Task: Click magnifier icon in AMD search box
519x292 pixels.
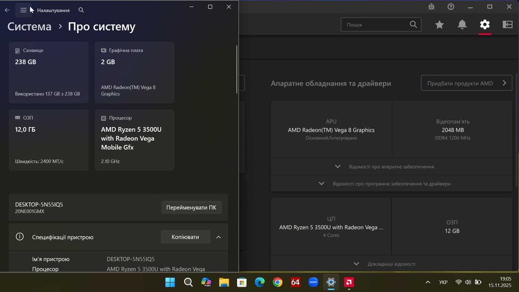Action: point(413,24)
